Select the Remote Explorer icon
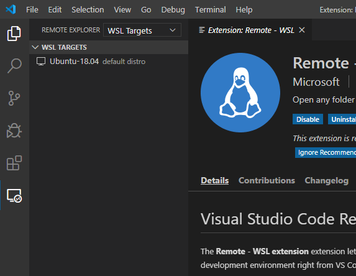356x276 pixels. pyautogui.click(x=14, y=196)
